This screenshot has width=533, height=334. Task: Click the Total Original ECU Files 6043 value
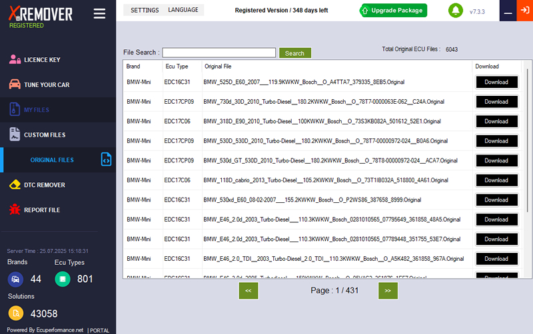(452, 49)
